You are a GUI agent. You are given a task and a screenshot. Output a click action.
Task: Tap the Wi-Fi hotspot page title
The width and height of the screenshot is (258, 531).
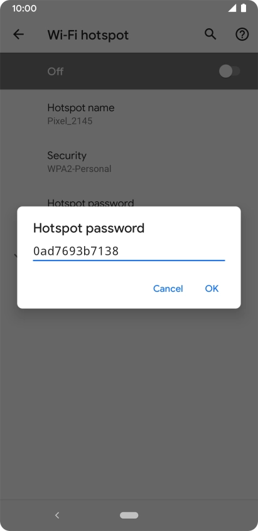pyautogui.click(x=88, y=35)
